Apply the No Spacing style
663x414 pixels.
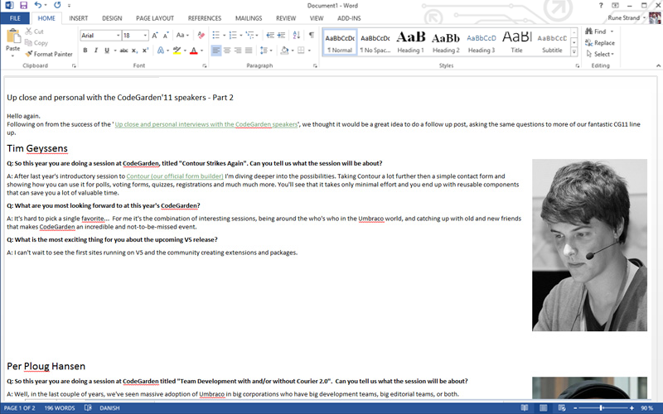(x=375, y=42)
